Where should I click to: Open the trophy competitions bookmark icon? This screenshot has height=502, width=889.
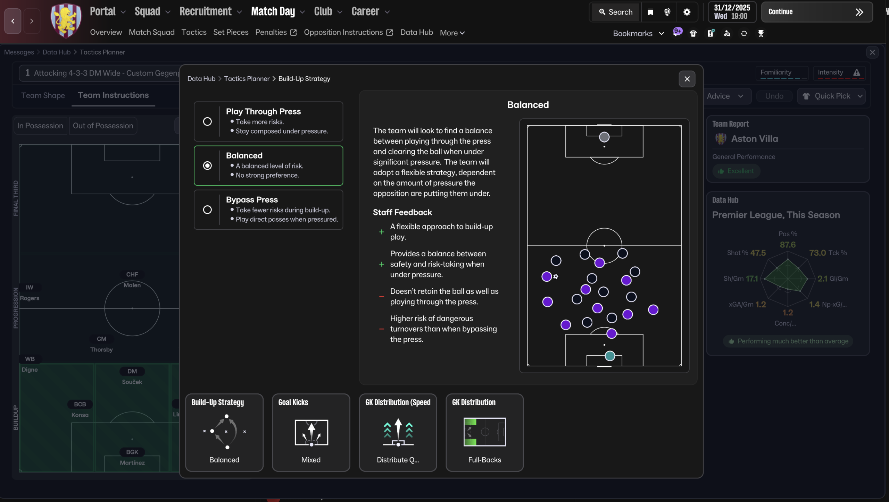tap(761, 33)
